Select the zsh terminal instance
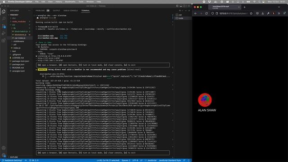Screen dimensions: 288x162 click(x=180, y=15)
